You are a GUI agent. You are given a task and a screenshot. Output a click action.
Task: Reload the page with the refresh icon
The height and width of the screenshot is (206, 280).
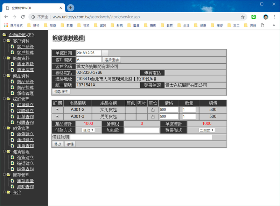[23, 17]
